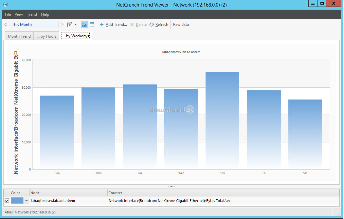Go to next period with double-right arrow
Viewport: 344px width, 219px height.
63,25
